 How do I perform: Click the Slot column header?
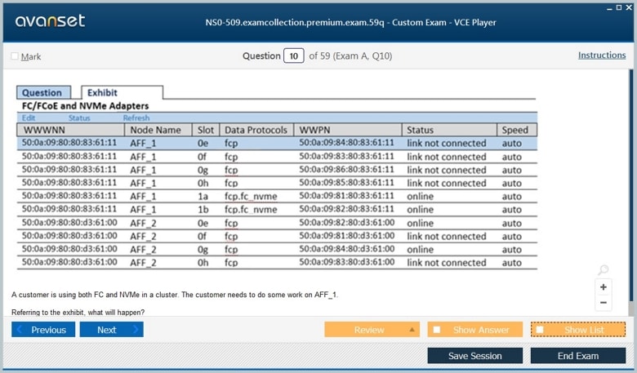pyautogui.click(x=206, y=130)
